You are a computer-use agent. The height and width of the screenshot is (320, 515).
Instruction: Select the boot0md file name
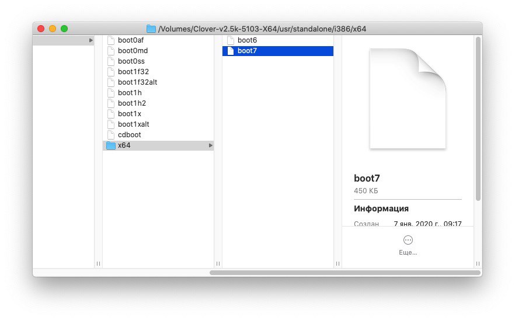point(133,51)
